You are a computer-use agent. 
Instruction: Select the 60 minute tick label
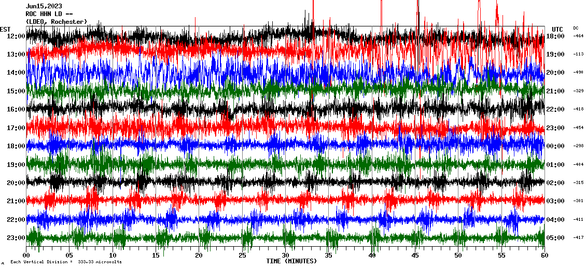point(544,256)
